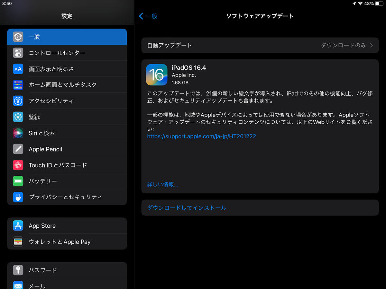
Task: Open ウォレットとApple Pay settings
Action: pyautogui.click(x=67, y=242)
